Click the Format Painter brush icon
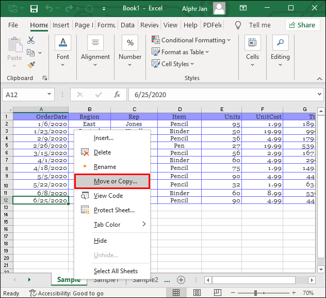The height and width of the screenshot is (298, 326). tap(31, 65)
